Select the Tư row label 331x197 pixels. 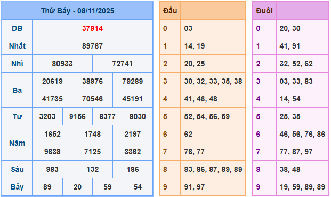coord(17,116)
